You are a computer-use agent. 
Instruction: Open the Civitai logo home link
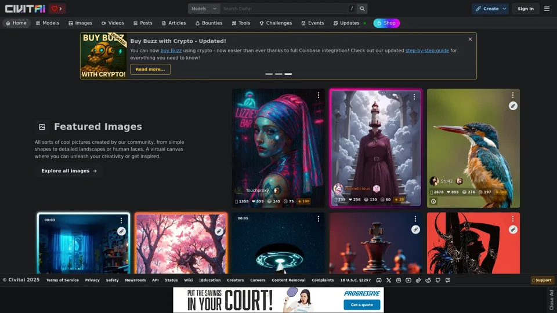25,9
